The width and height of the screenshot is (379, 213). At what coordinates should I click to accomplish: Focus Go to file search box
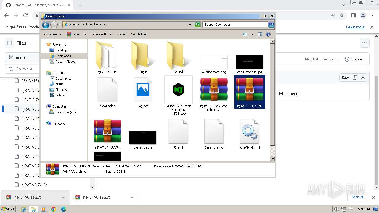pos(22,69)
